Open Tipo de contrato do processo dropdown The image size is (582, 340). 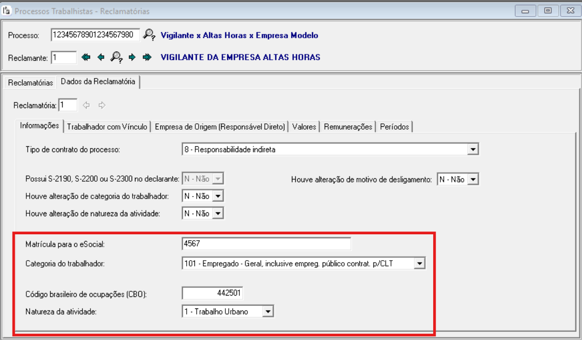pyautogui.click(x=473, y=150)
